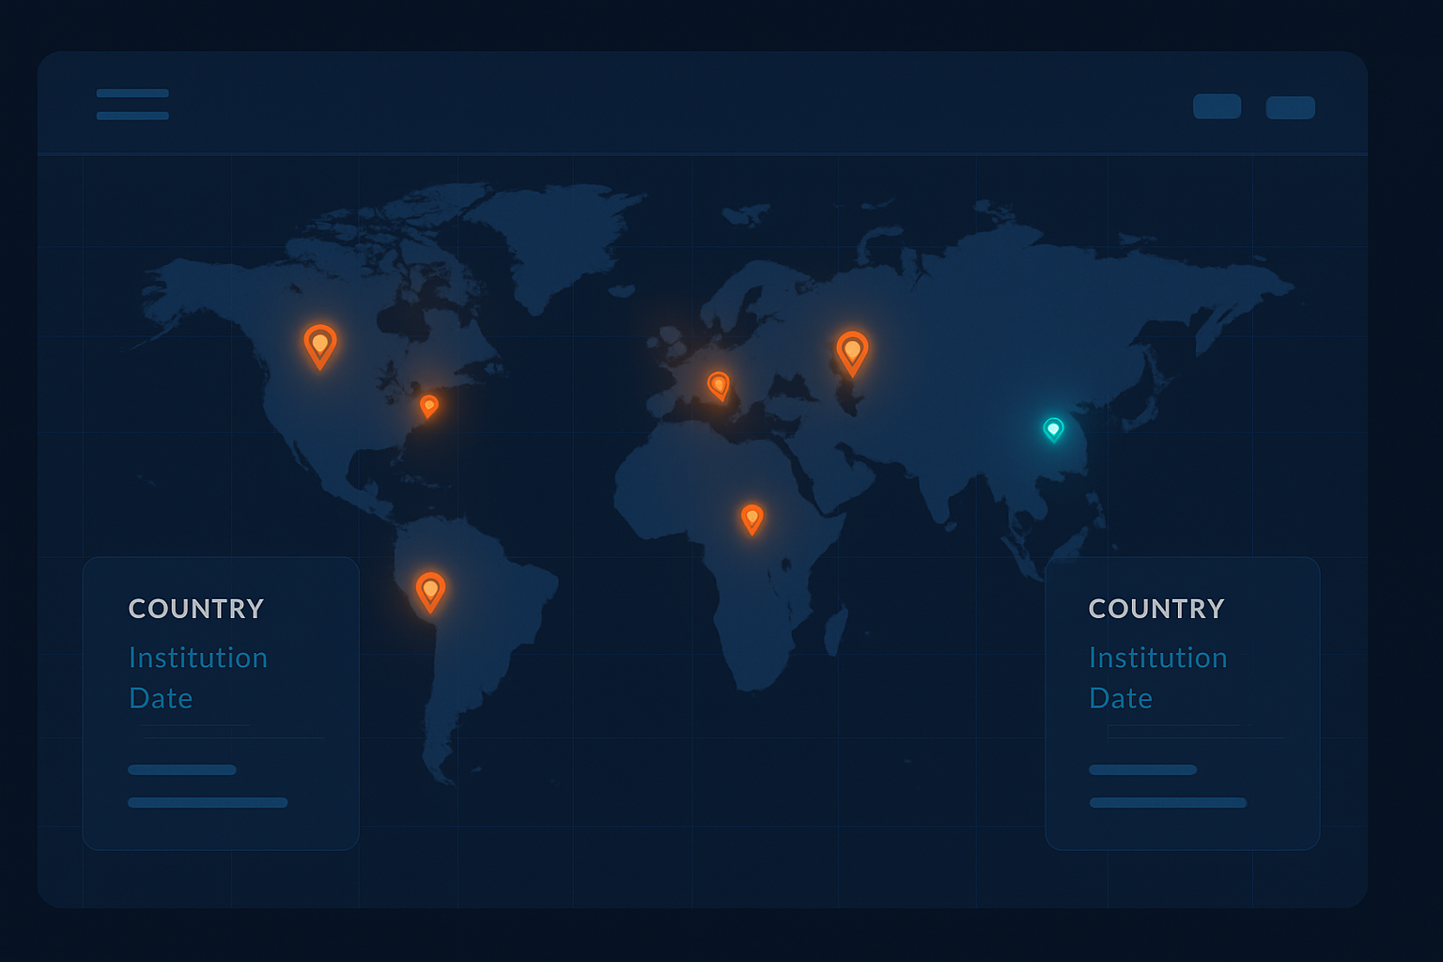Image resolution: width=1443 pixels, height=962 pixels.
Task: Toggle the left top-right header button
Action: pos(1217,107)
